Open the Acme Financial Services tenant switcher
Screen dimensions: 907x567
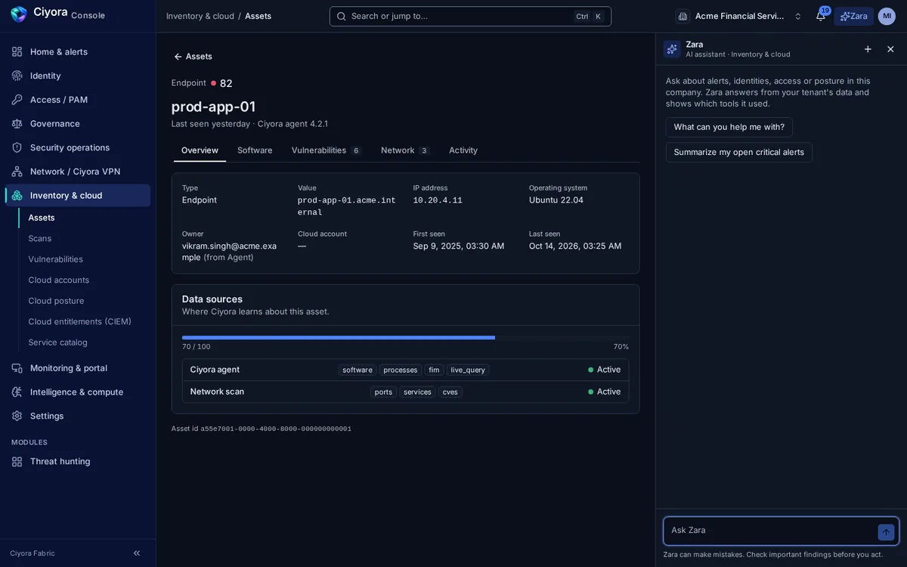[x=739, y=16]
